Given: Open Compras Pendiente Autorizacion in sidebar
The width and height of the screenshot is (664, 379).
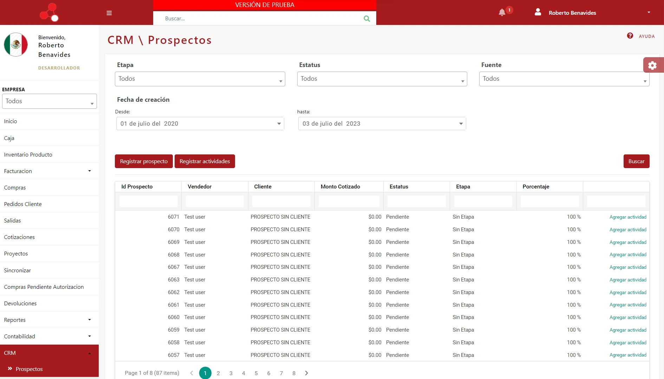Looking at the screenshot, I should point(49,287).
